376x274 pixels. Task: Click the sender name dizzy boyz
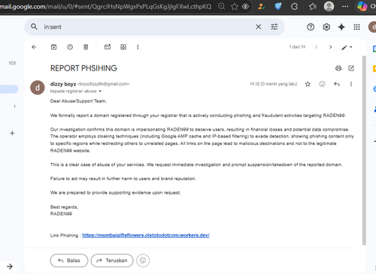point(63,84)
